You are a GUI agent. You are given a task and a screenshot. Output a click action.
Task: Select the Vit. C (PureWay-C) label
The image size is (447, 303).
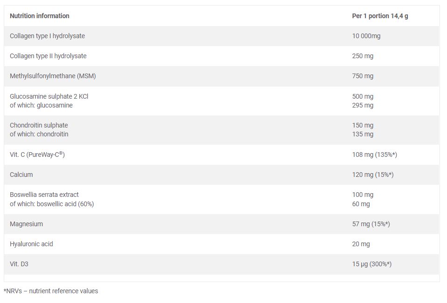click(x=37, y=155)
